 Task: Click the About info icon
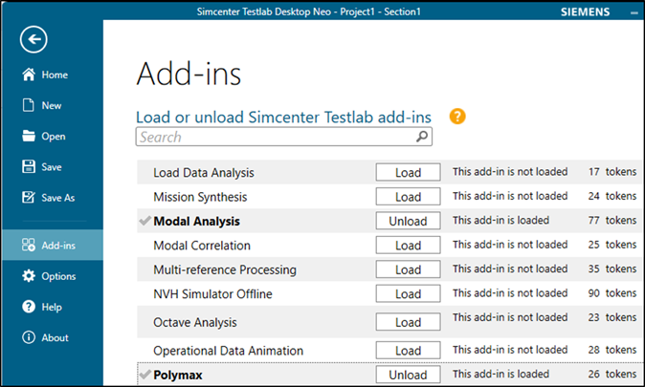point(29,337)
